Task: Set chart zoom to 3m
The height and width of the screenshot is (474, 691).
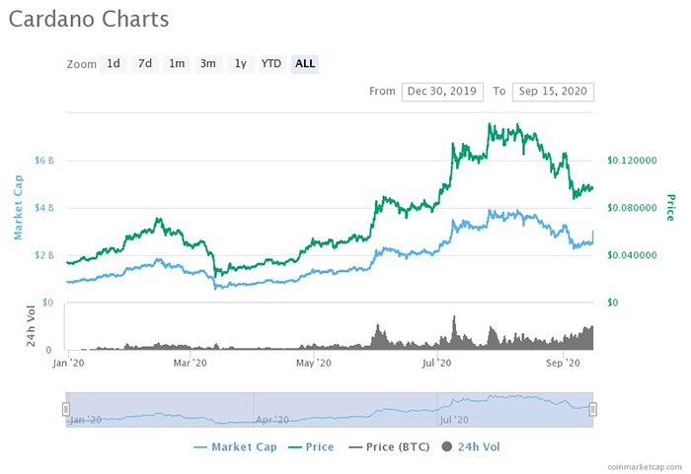Action: (x=208, y=64)
